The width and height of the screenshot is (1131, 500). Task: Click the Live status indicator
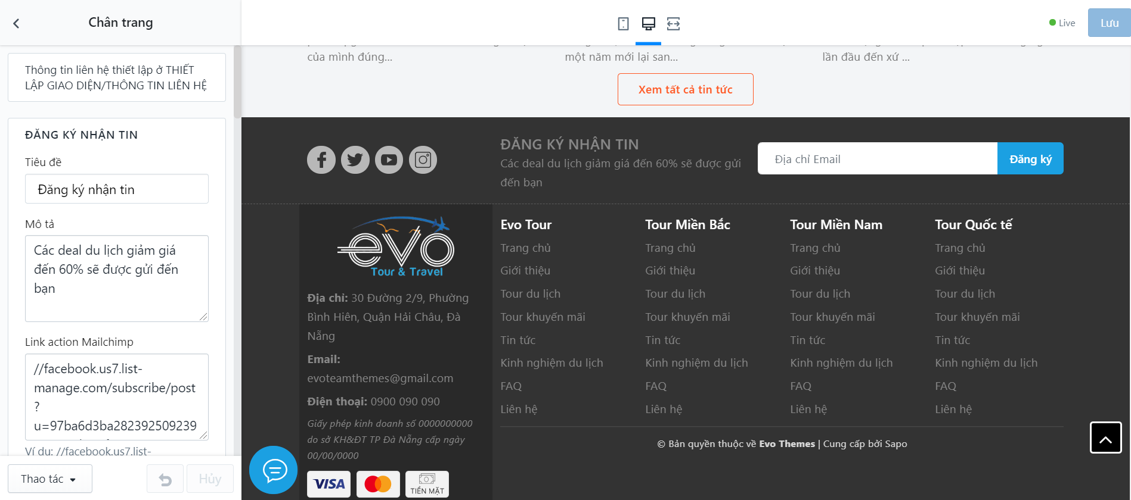coord(1062,23)
